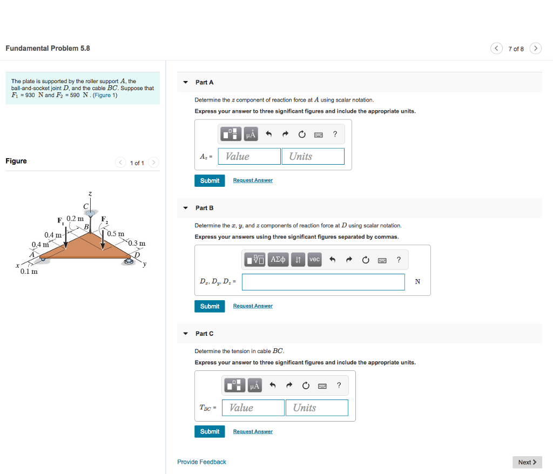This screenshot has height=474, width=553.
Task: Open keyboard shortcuts in Part B toolbar
Action: [x=382, y=260]
